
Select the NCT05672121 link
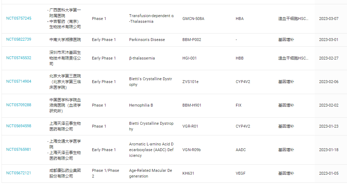pyautogui.click(x=19, y=173)
